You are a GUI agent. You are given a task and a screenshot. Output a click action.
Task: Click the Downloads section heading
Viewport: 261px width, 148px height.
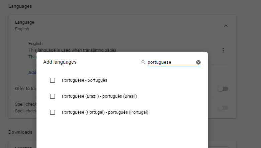pos(20,132)
